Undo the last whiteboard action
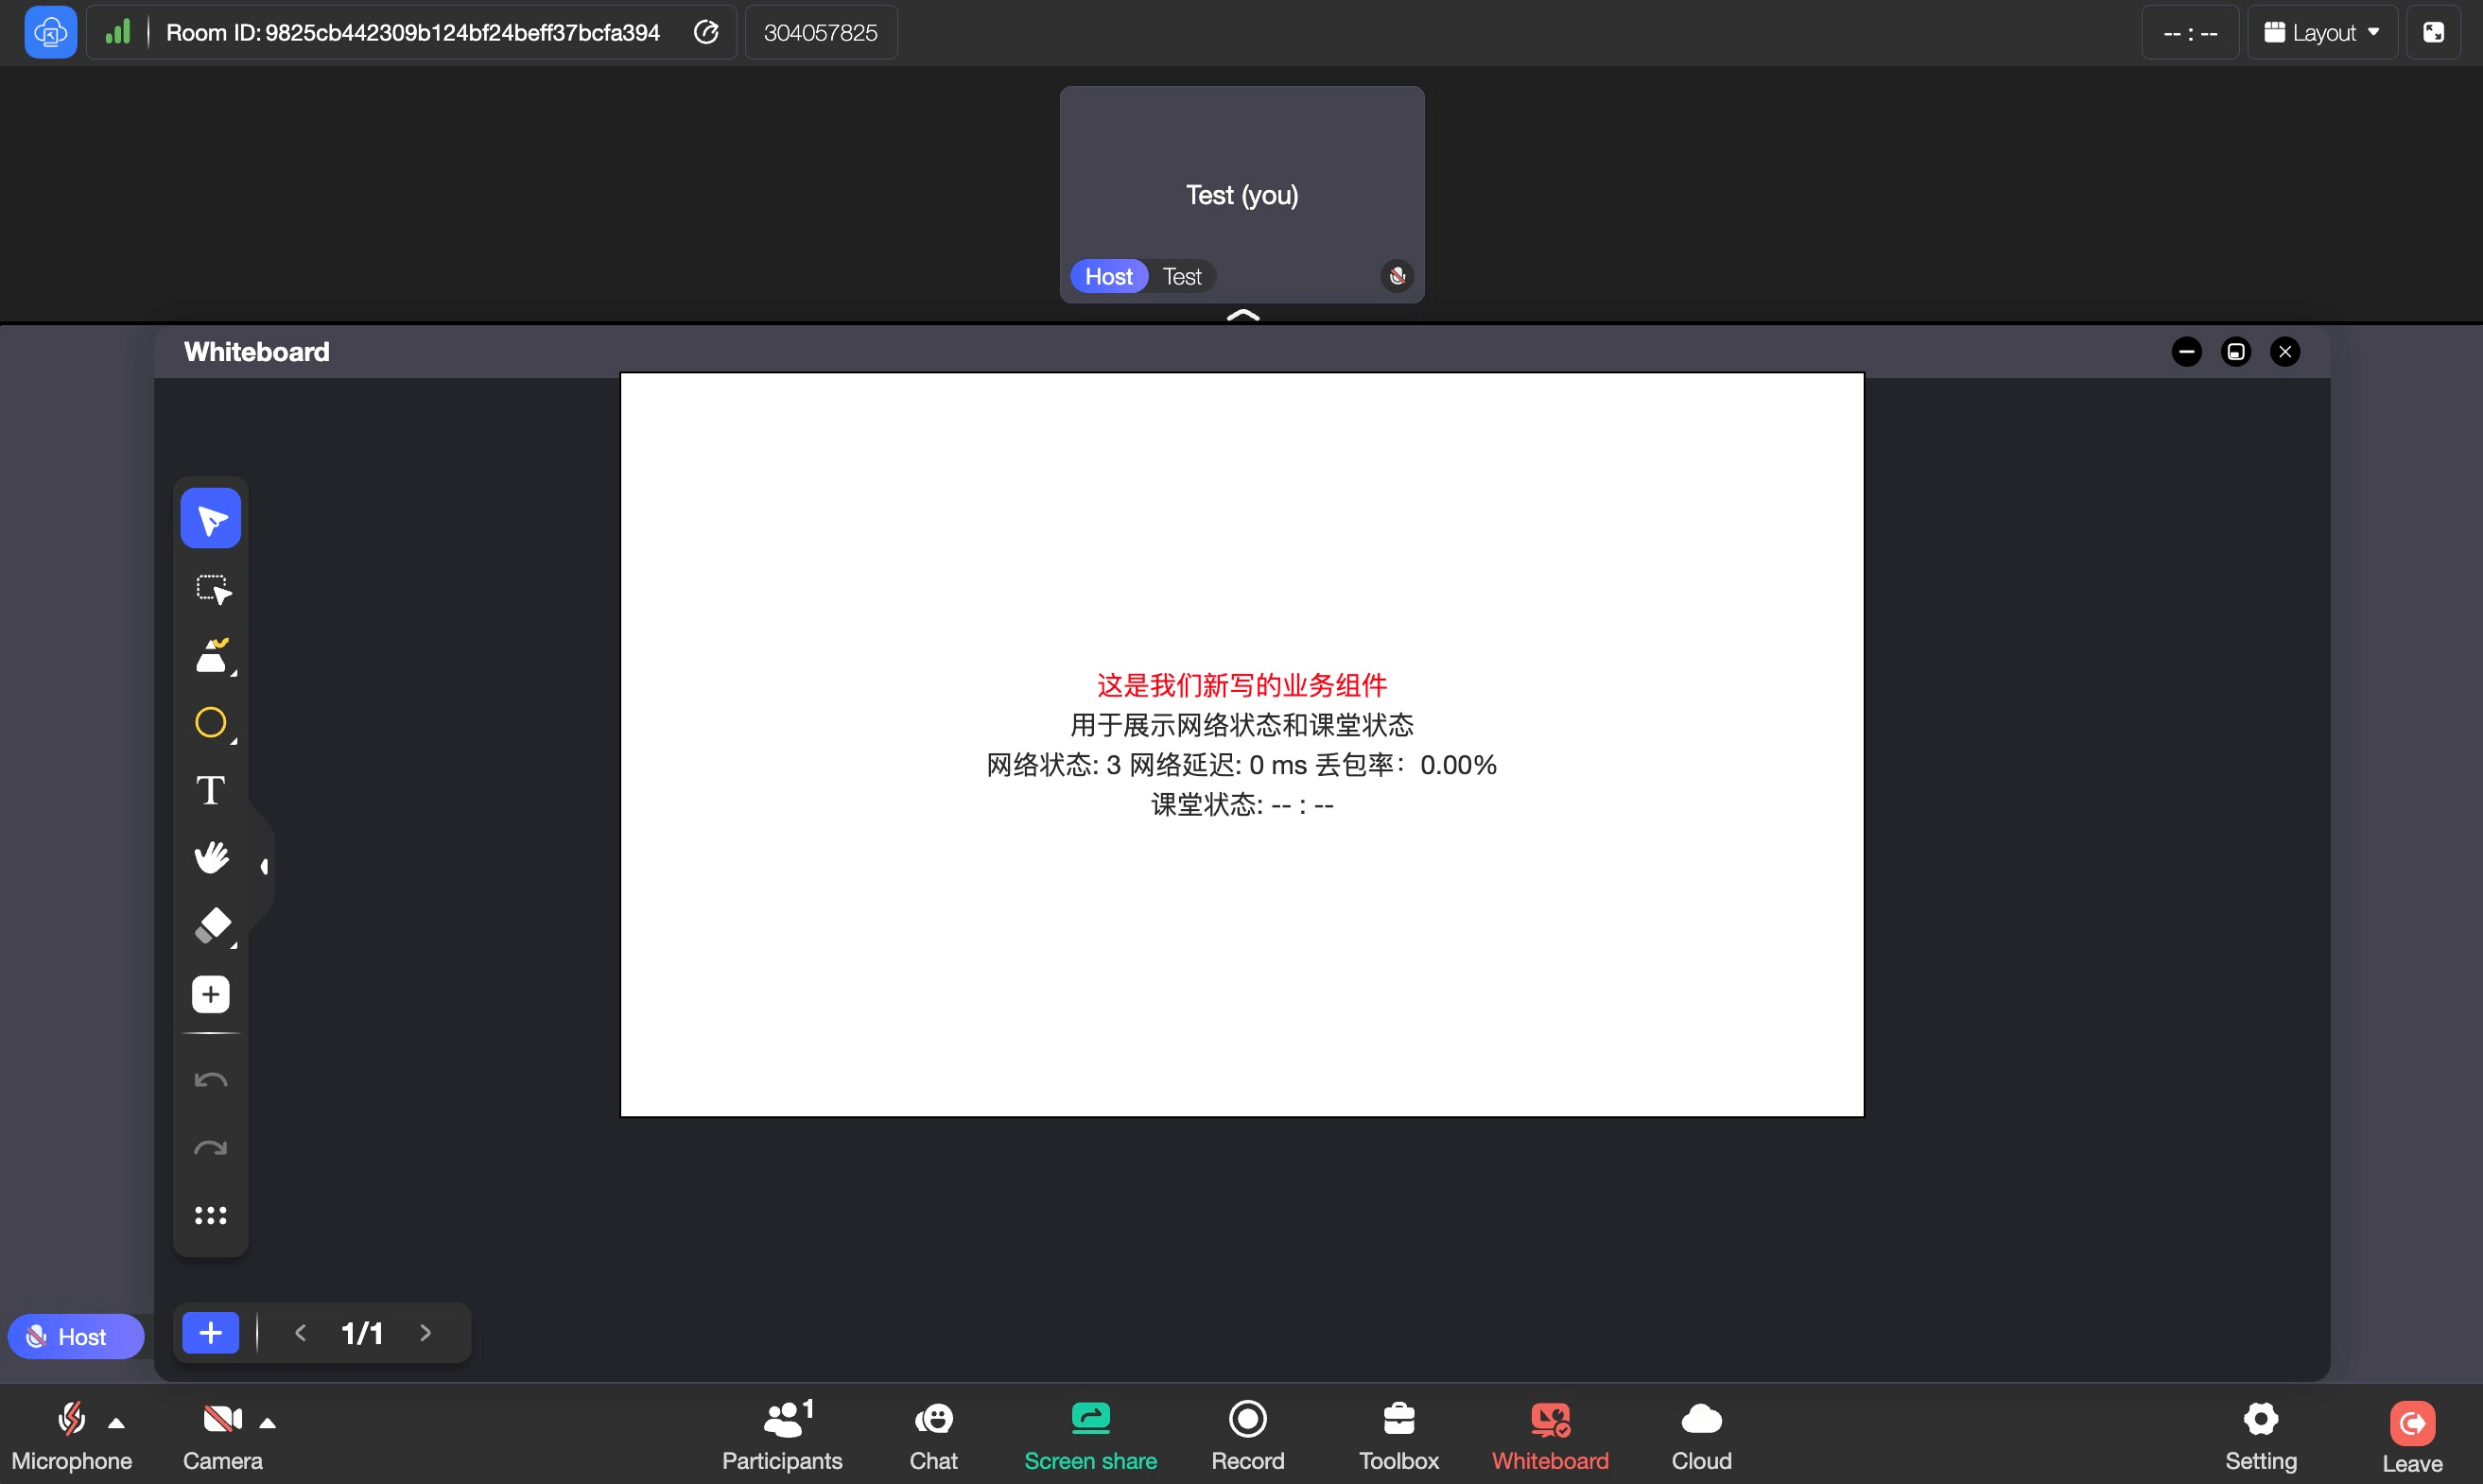 tap(210, 1080)
